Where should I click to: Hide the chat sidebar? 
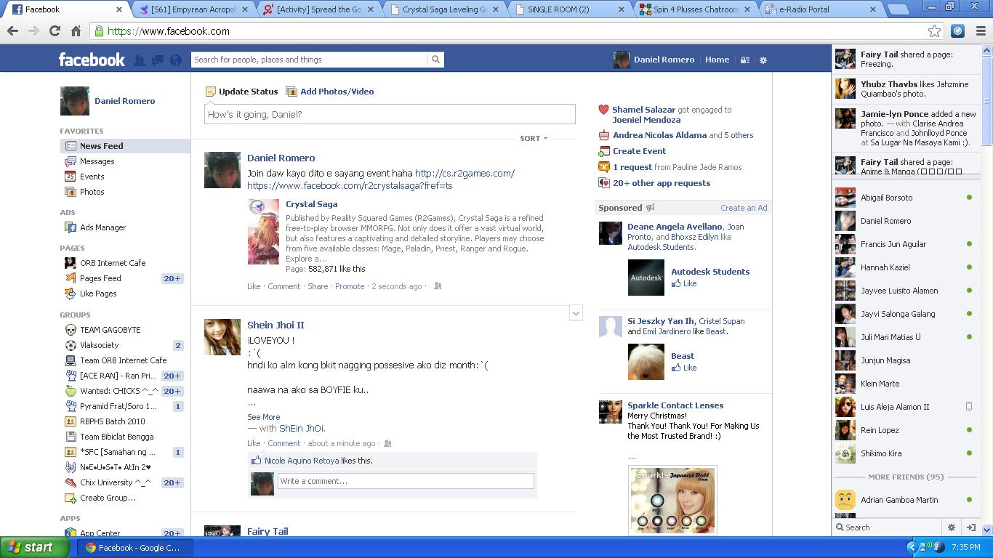coord(970,527)
